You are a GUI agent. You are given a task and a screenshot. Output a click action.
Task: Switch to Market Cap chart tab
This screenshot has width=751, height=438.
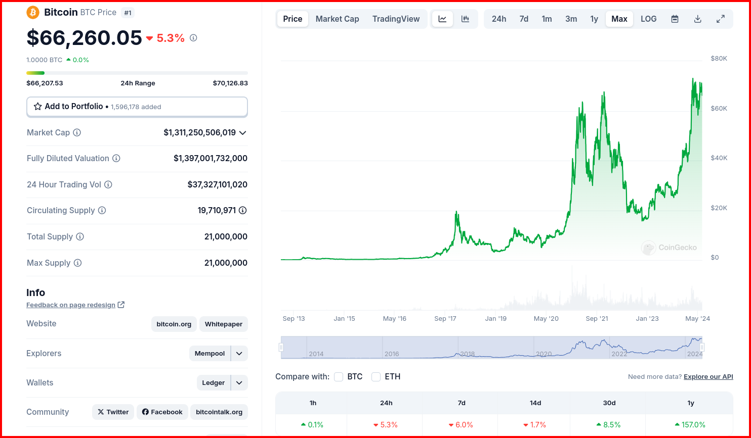click(338, 19)
